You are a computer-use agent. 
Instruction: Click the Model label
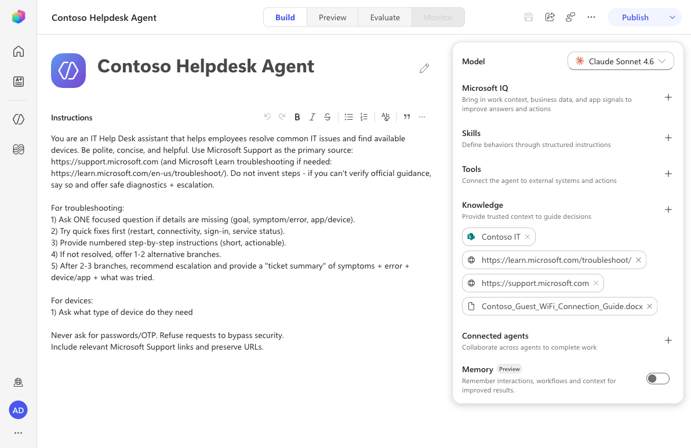point(473,61)
